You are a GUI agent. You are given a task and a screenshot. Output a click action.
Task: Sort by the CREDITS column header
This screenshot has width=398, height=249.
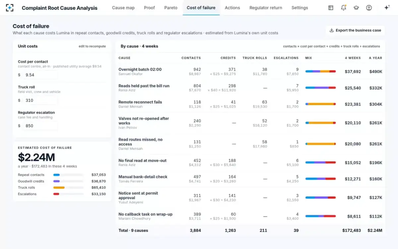pos(228,58)
